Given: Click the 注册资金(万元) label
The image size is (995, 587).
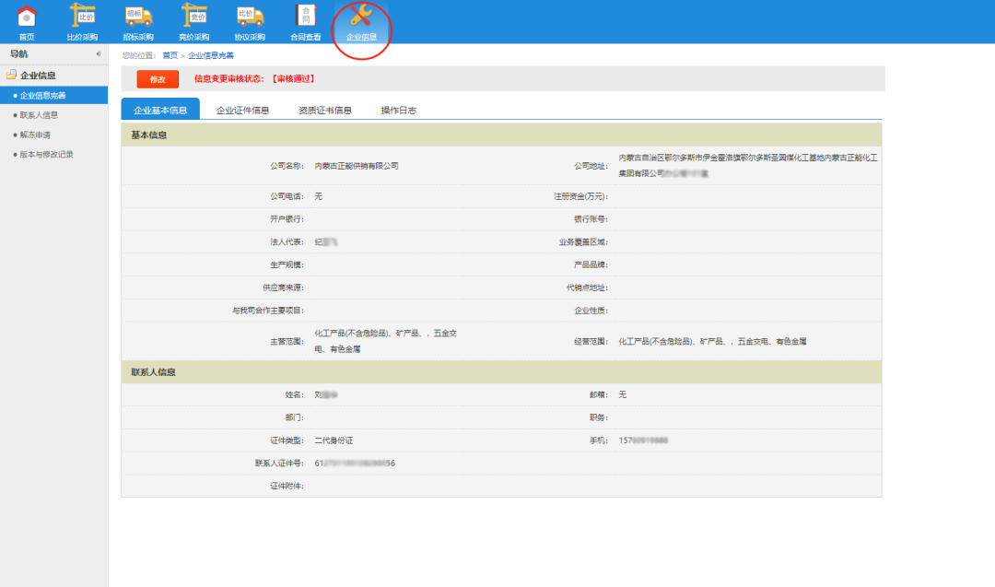Looking at the screenshot, I should (580, 196).
